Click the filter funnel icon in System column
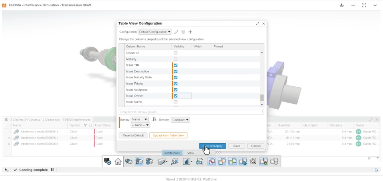This screenshot has height=181, width=383. point(85,125)
